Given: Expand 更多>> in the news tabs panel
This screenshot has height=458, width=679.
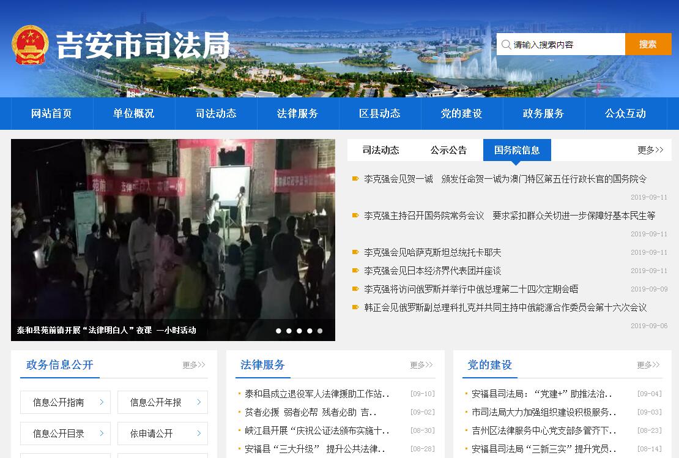Looking at the screenshot, I should (650, 150).
